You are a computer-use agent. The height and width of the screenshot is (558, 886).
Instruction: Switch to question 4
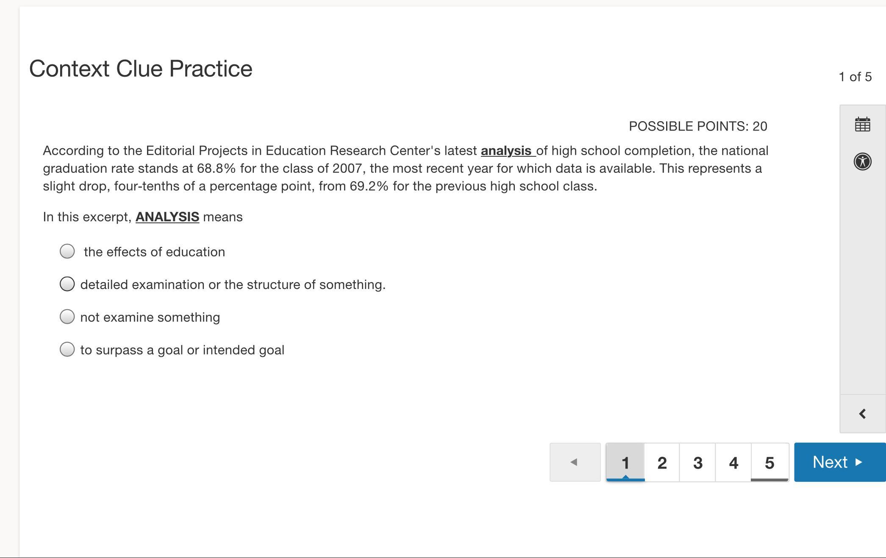pos(733,462)
